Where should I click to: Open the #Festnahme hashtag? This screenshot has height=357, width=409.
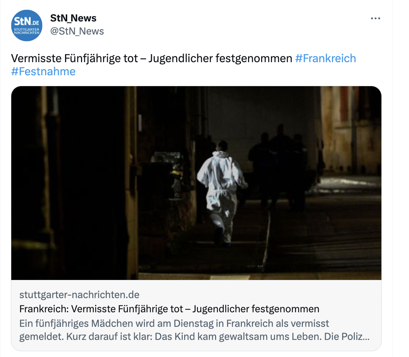[43, 71]
